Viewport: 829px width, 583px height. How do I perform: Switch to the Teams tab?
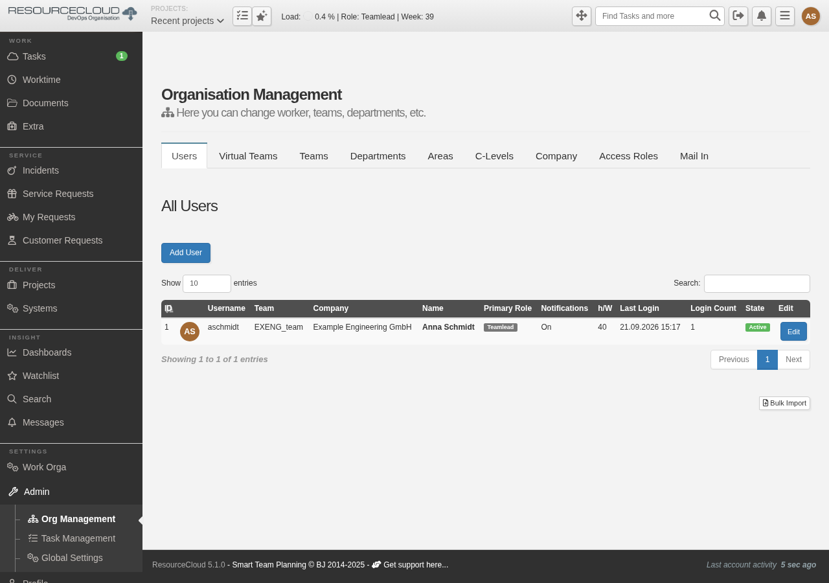[313, 156]
